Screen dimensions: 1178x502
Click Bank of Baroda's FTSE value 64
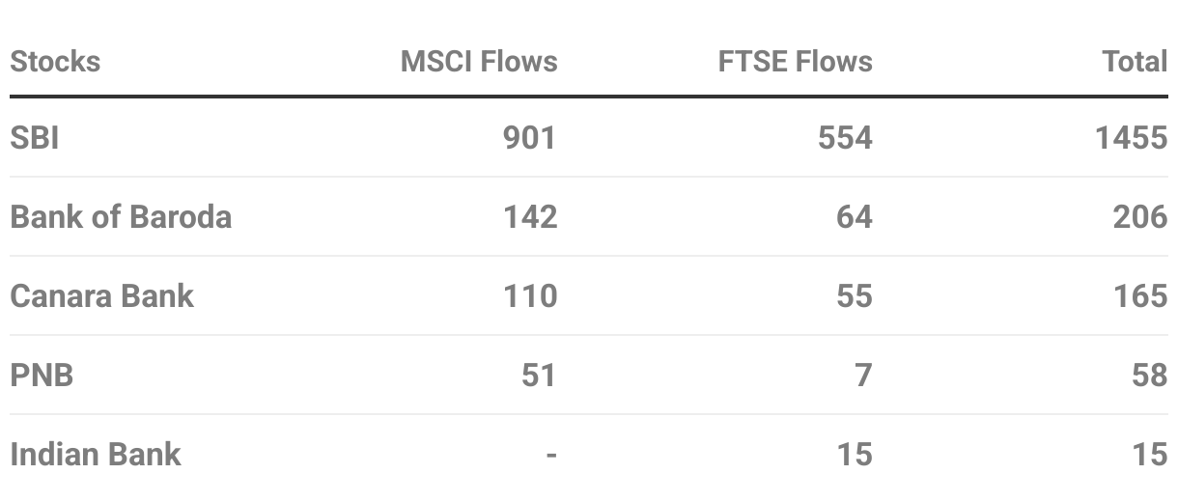[x=855, y=217]
